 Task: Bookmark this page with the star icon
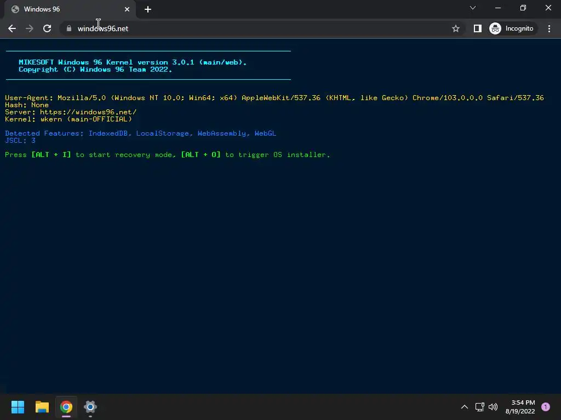pos(455,28)
